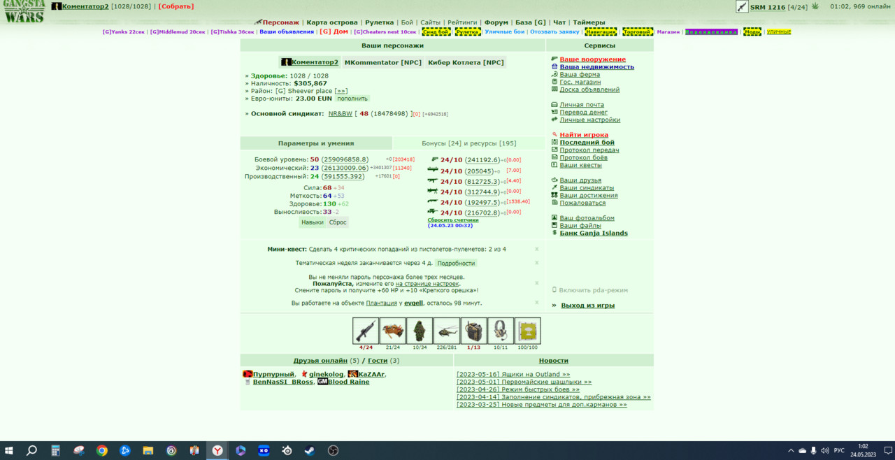This screenshot has width=895, height=460.
Task: Open OBS Studio from the taskbar
Action: 333,451
